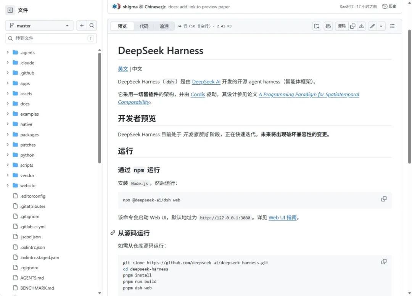This screenshot has height=296, width=412.
Task: Focus the go-to-file search field
Action: click(51, 39)
